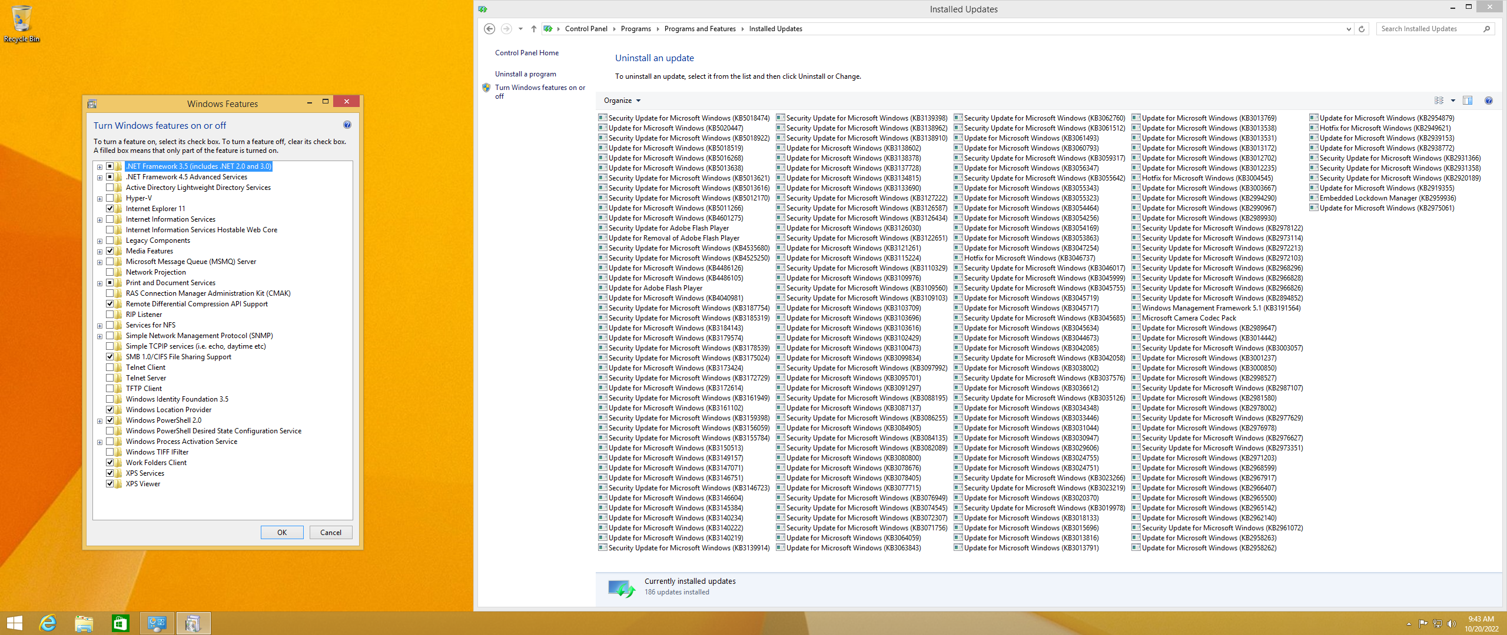Click the address bar Control Panel icon
1507x635 pixels.
click(548, 29)
